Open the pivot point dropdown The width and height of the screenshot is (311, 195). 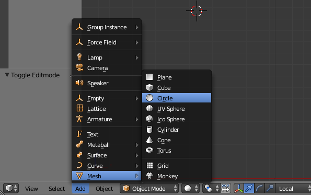click(x=211, y=188)
